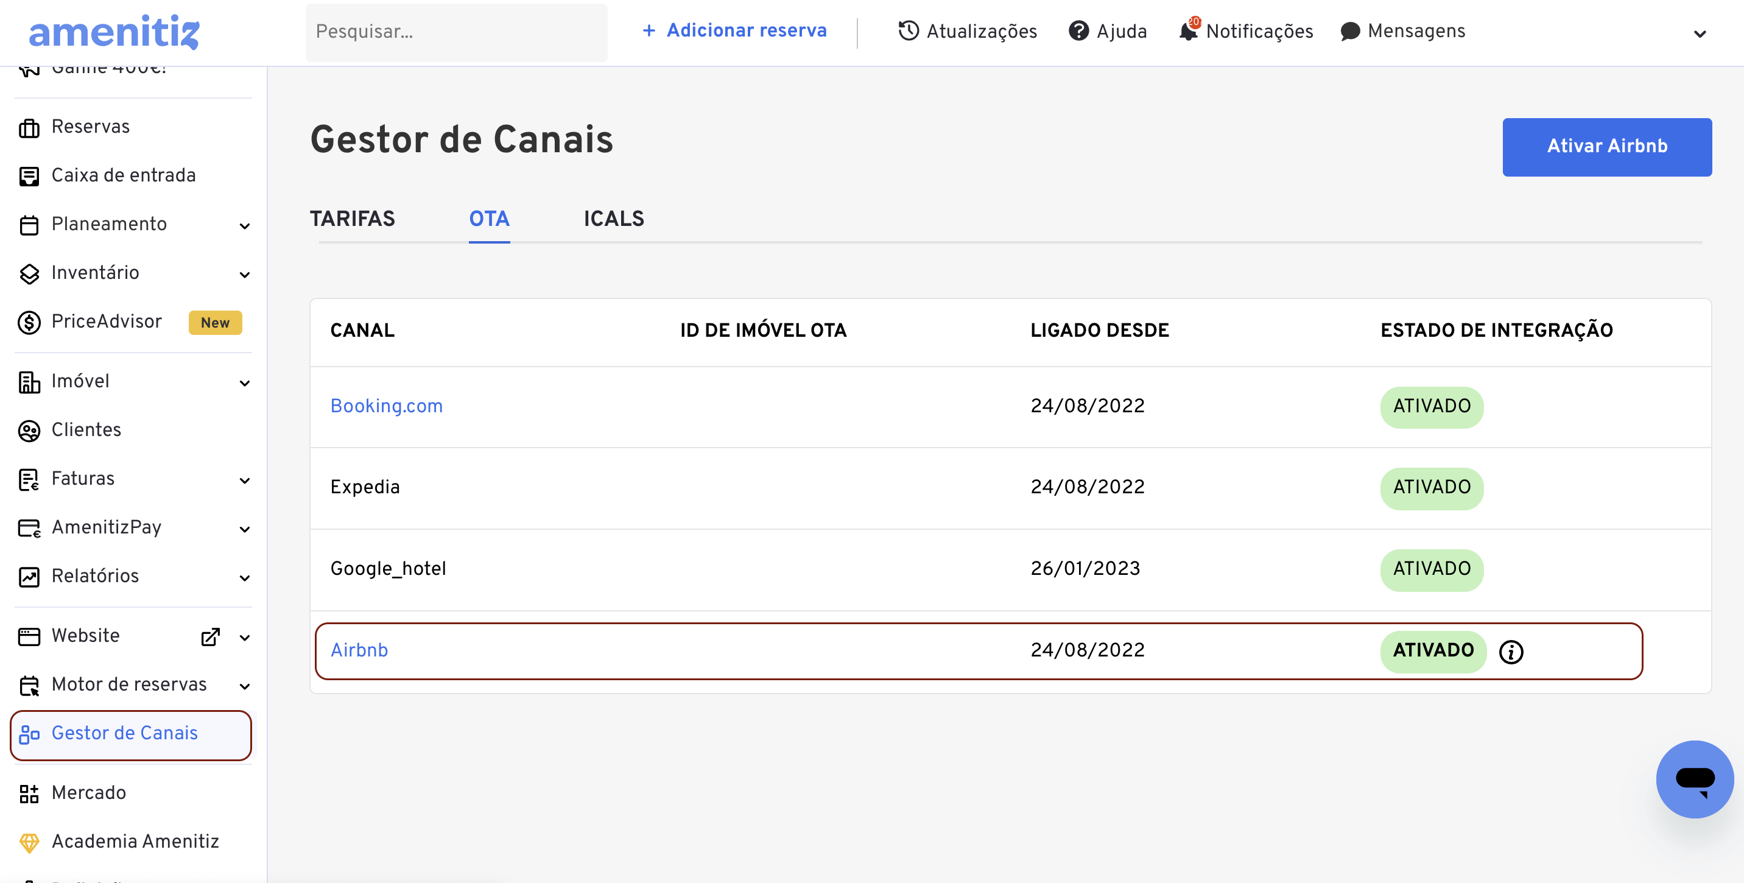
Task: Expand the Website submenu chevron
Action: coord(244,638)
